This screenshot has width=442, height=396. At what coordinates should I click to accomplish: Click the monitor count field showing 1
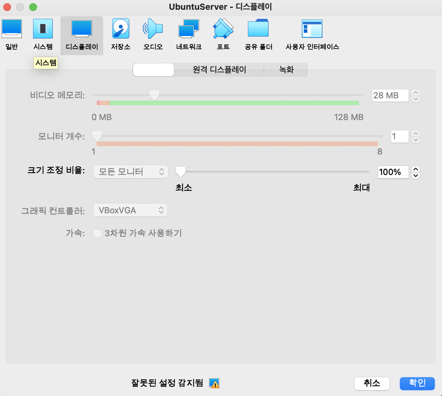[399, 136]
